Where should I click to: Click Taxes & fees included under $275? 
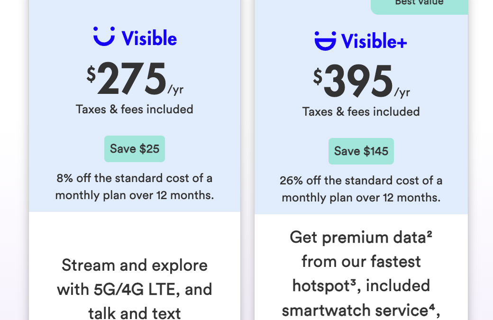click(x=135, y=110)
